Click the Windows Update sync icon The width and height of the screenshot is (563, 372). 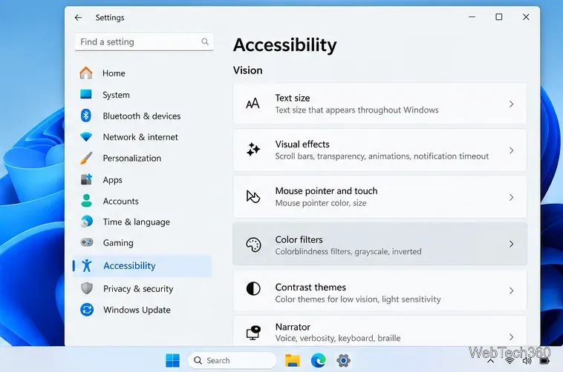point(87,310)
